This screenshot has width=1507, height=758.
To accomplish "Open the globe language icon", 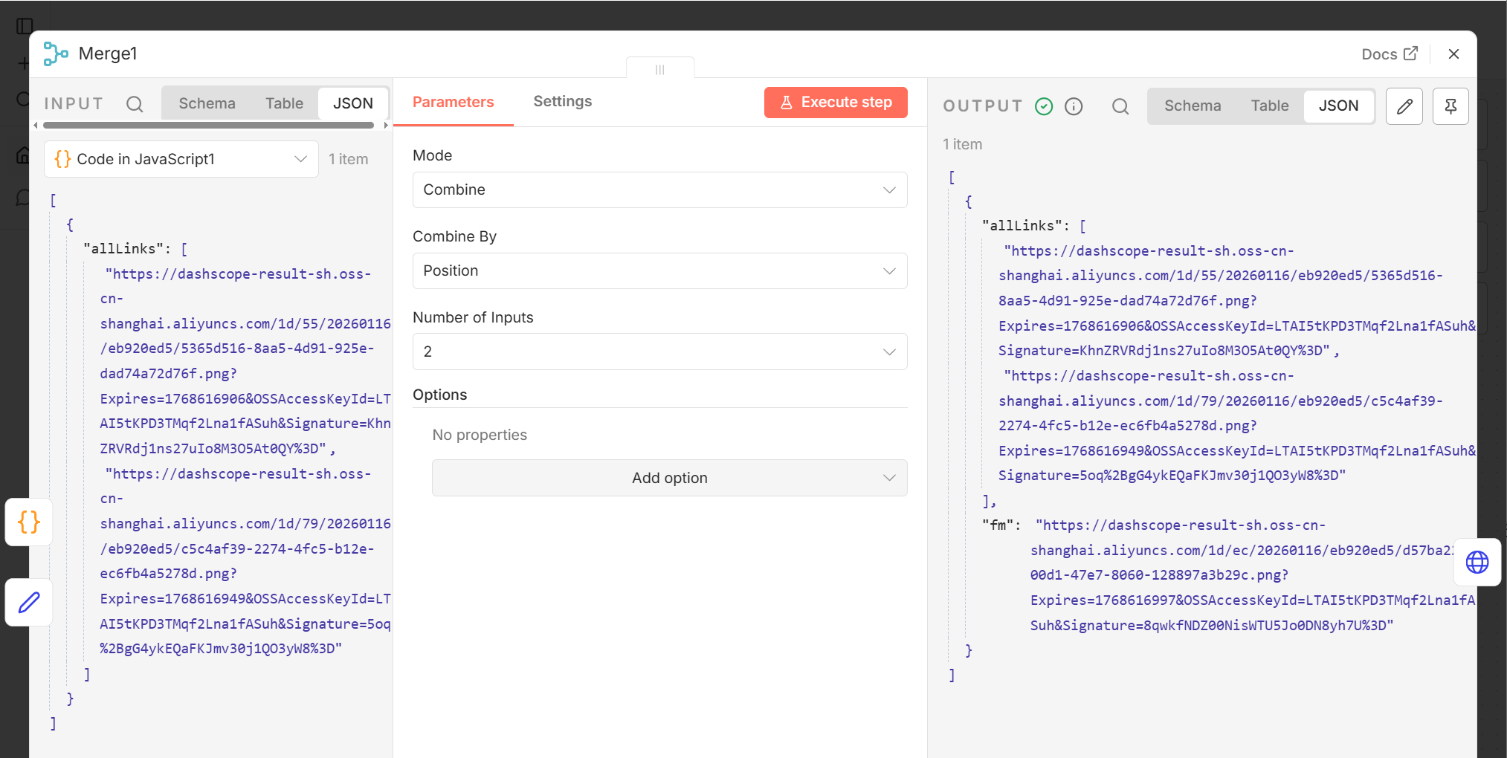I will pos(1477,562).
